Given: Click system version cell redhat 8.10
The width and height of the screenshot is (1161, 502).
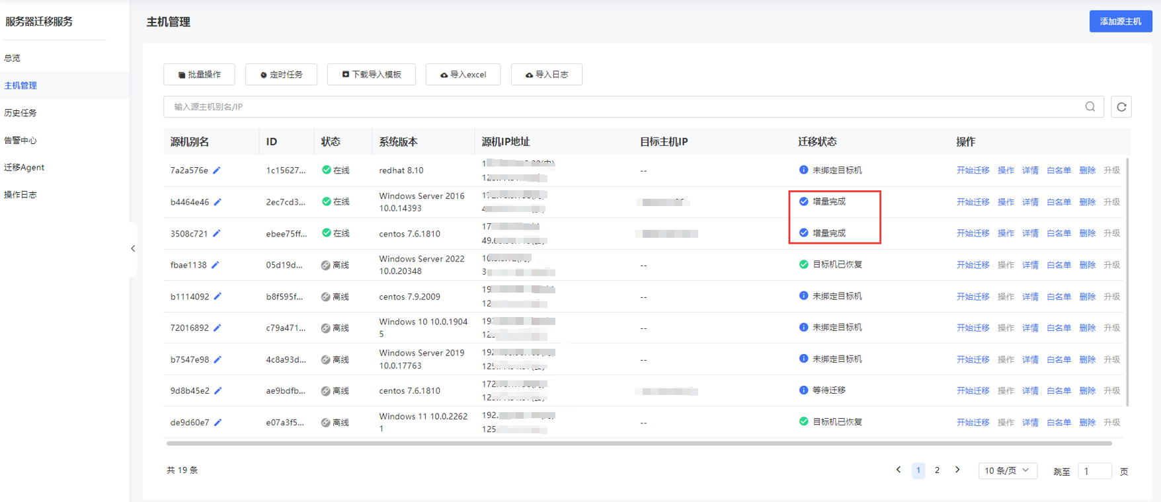Looking at the screenshot, I should coord(401,170).
